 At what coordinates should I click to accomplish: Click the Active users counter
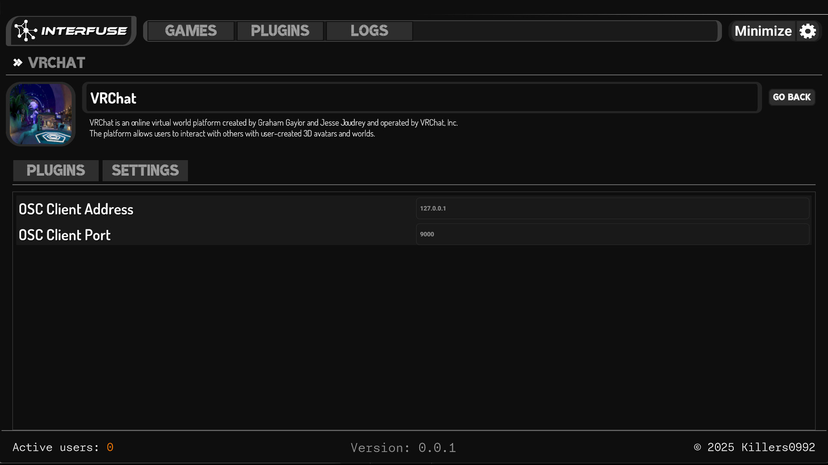(x=63, y=447)
